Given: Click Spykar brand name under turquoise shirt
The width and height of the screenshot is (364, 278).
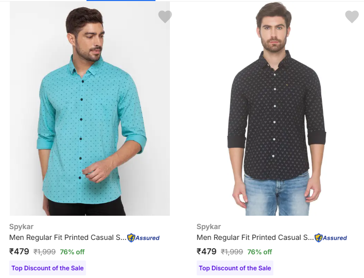Looking at the screenshot, I should pos(21,227).
